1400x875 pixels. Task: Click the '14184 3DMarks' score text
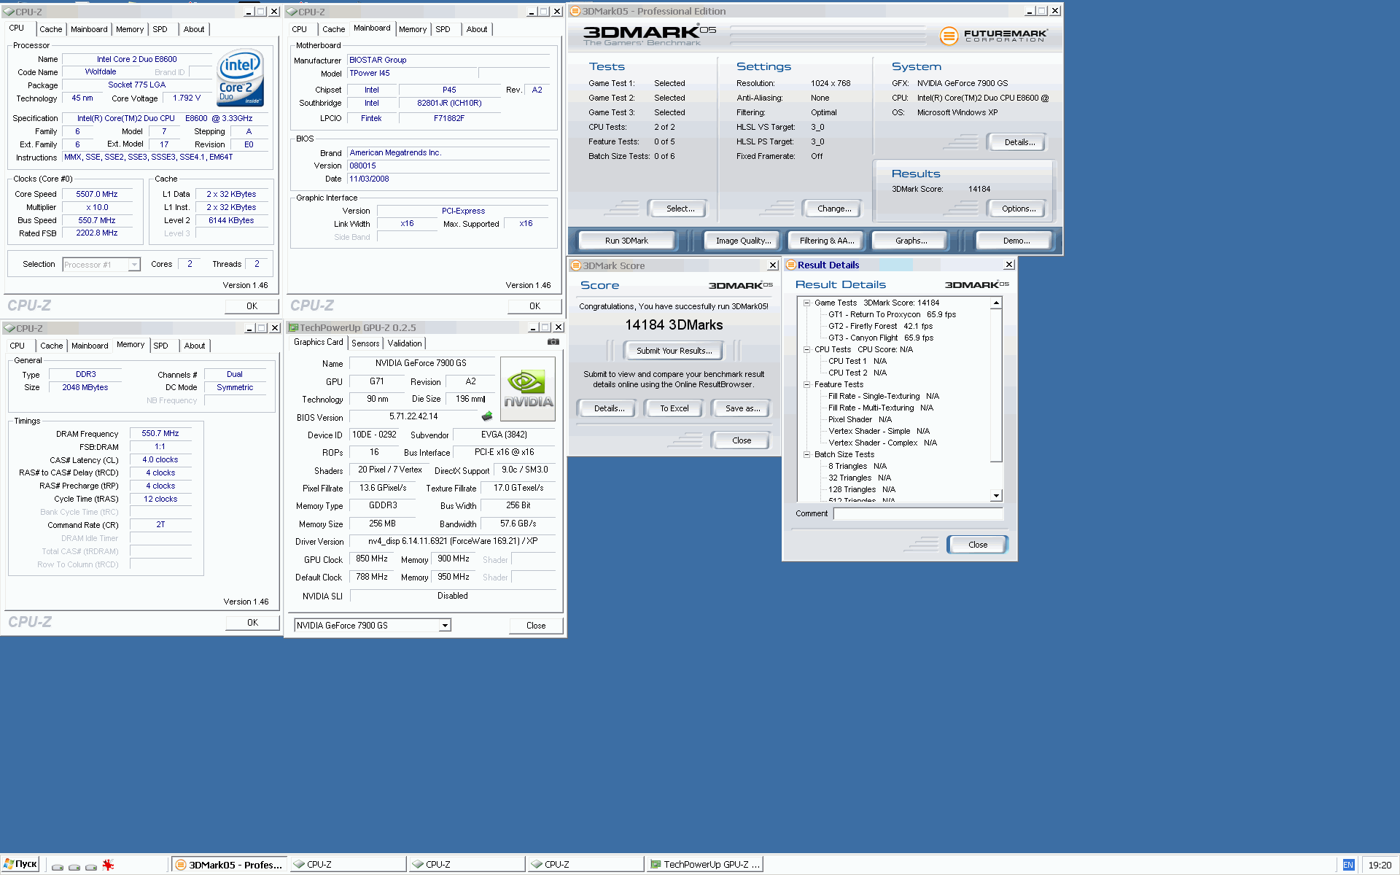pos(674,324)
